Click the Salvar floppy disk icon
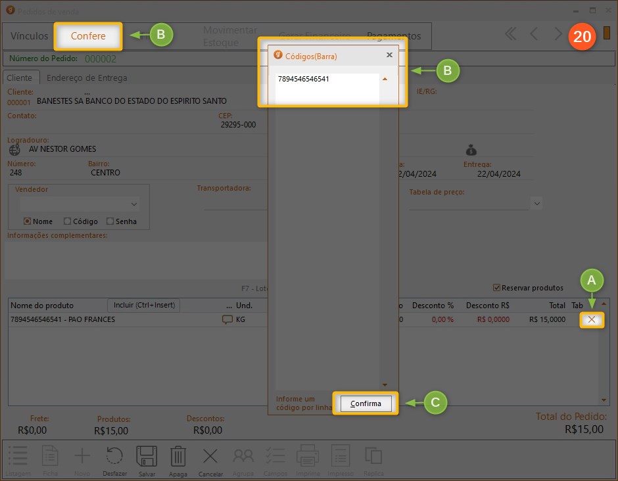This screenshot has height=481, width=618. 147,457
